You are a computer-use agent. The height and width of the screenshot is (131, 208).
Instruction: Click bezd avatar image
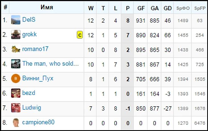(x=16, y=93)
